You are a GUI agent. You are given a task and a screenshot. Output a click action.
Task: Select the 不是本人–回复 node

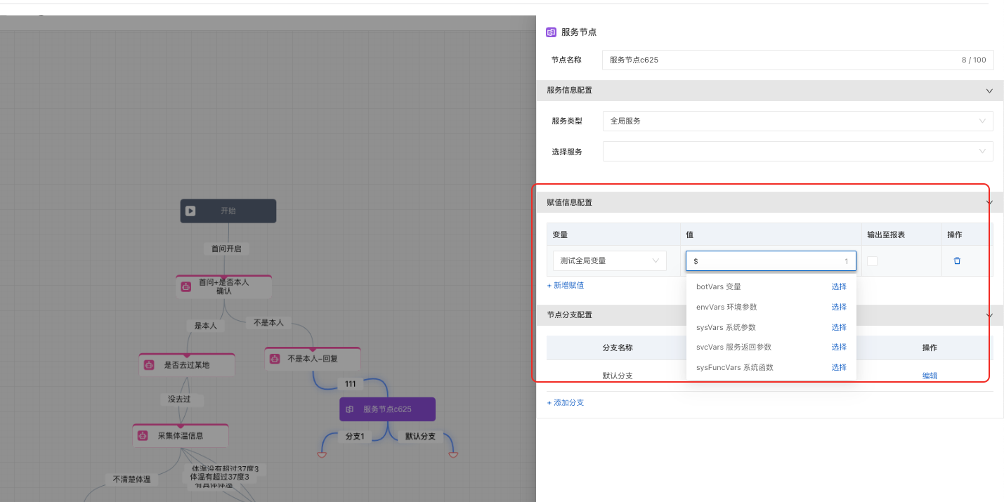pos(313,358)
